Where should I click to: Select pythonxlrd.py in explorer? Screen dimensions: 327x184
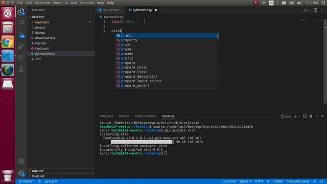pyautogui.click(x=45, y=54)
